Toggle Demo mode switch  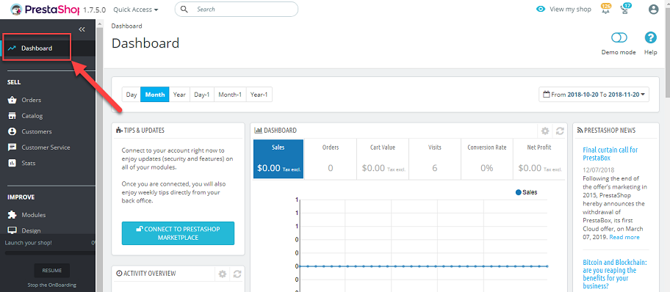619,37
